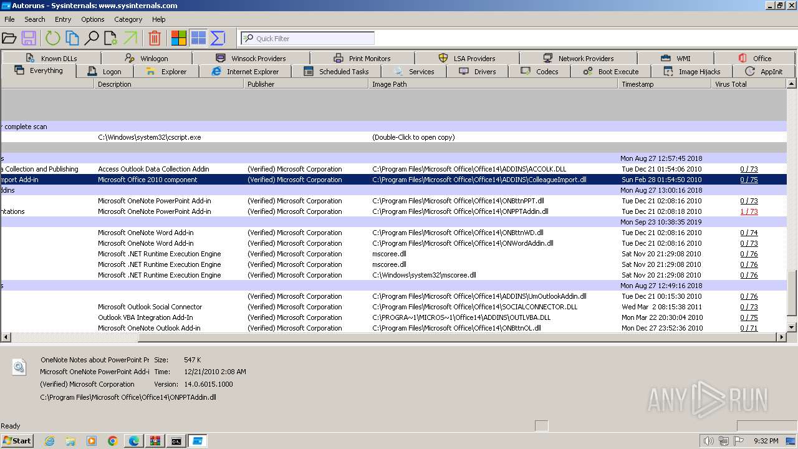Open Google Chrome from the taskbar
This screenshot has width=798, height=449.
click(113, 441)
